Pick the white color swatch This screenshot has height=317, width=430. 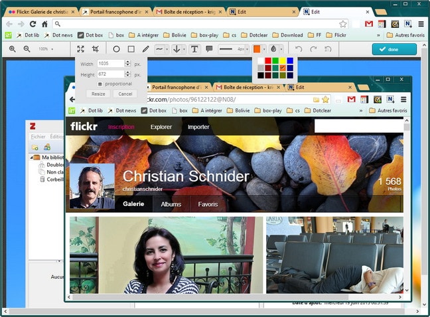(261, 60)
